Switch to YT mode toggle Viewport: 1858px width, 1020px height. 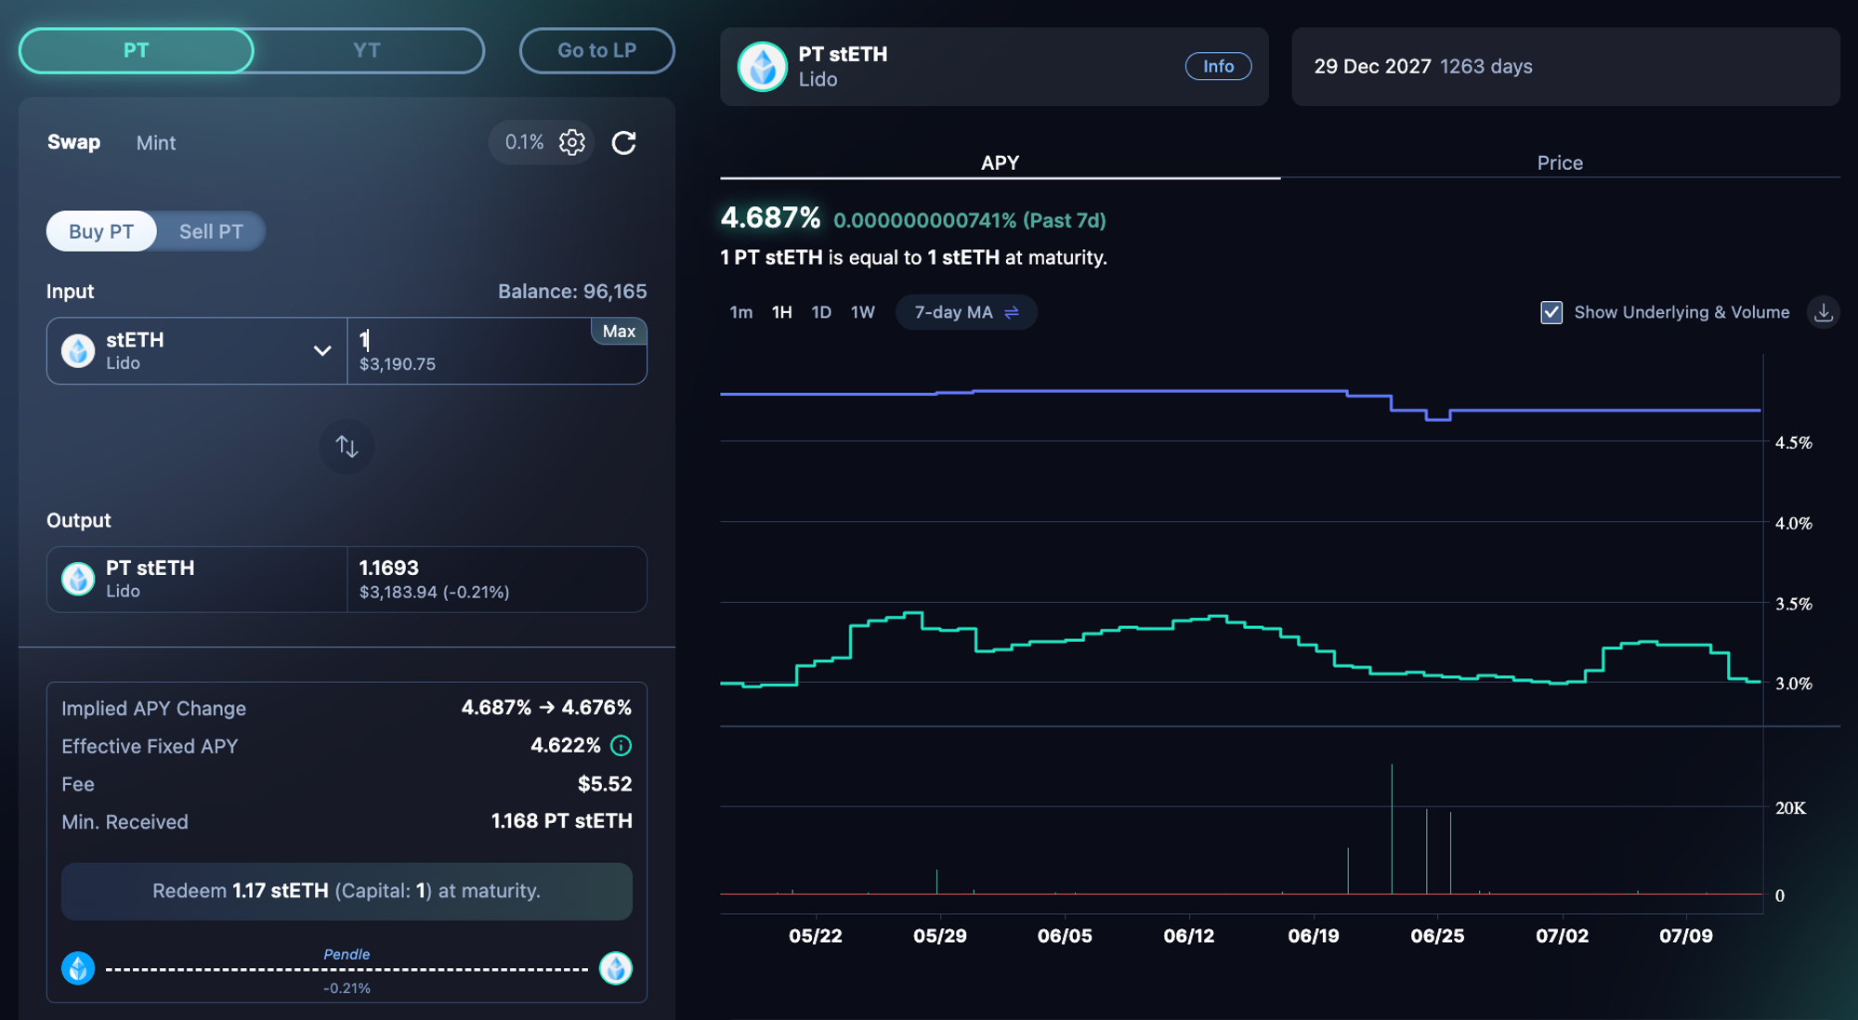367,50
